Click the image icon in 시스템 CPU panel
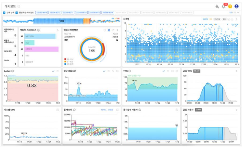This screenshot has height=148, width=243. click(58, 110)
